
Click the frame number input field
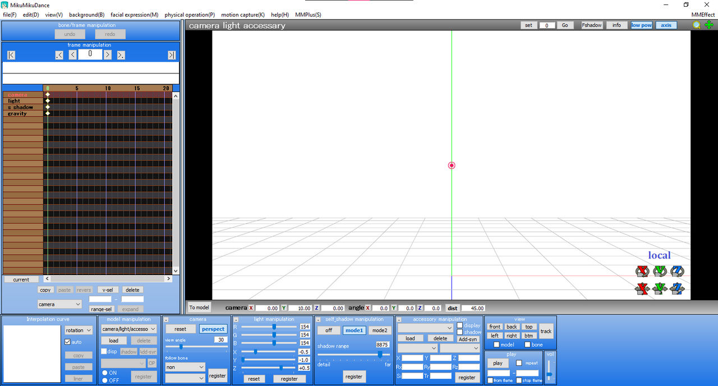coord(90,54)
